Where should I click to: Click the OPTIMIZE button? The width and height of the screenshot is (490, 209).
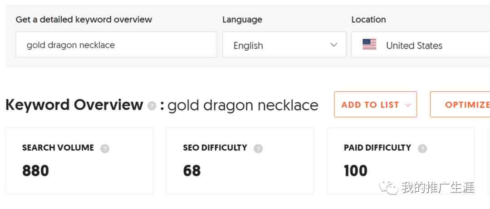(x=460, y=104)
